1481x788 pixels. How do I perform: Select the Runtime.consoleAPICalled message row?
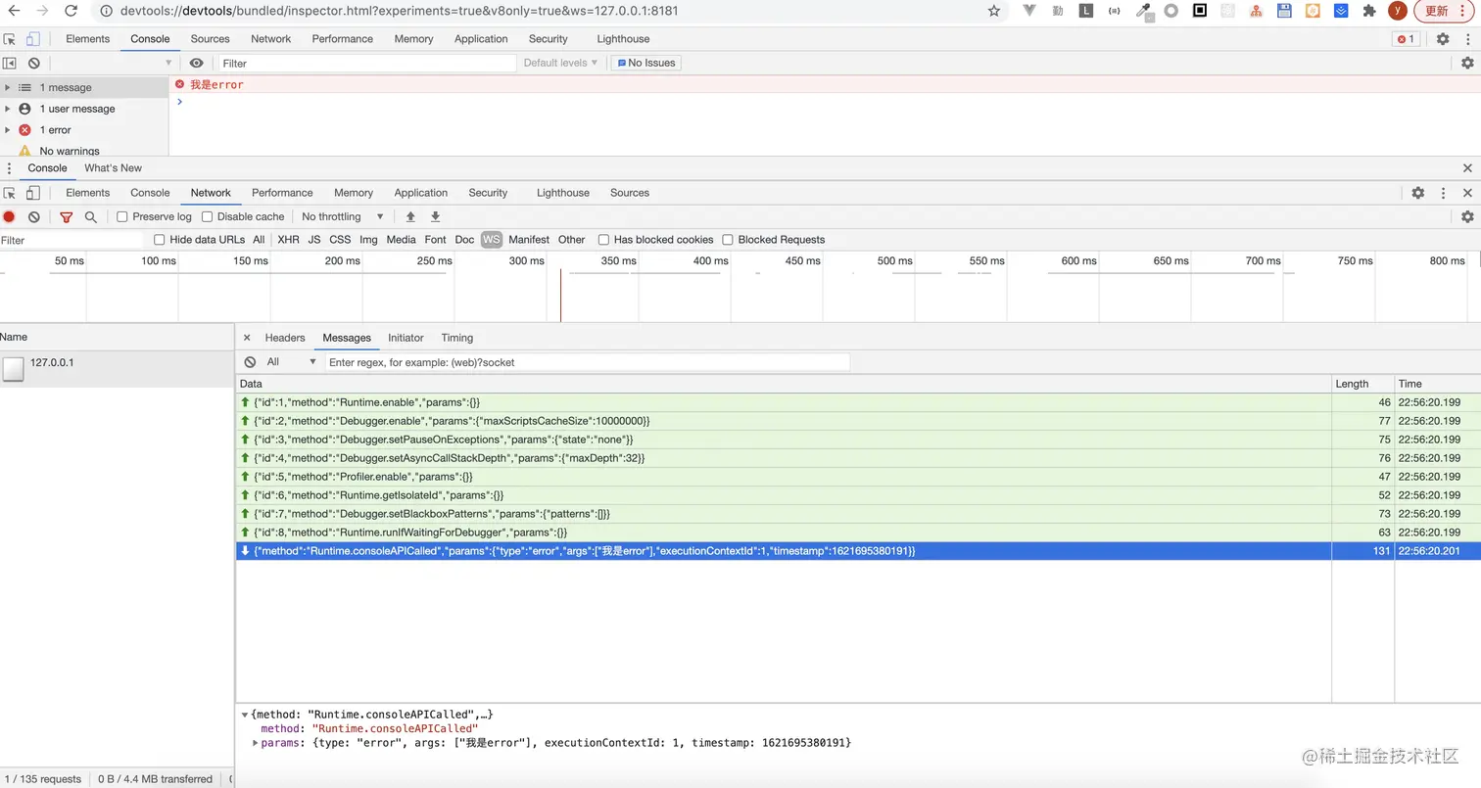click(858, 551)
